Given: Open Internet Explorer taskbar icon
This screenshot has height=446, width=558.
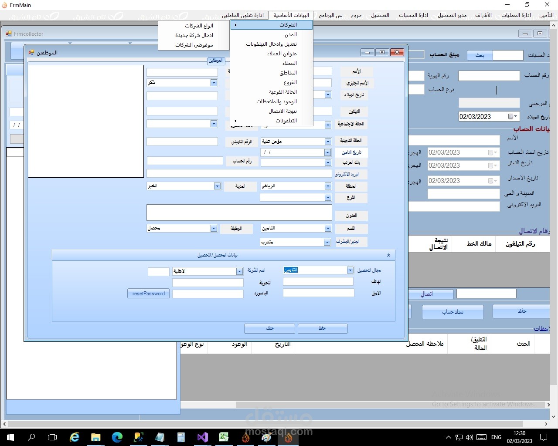Looking at the screenshot, I should (75, 437).
